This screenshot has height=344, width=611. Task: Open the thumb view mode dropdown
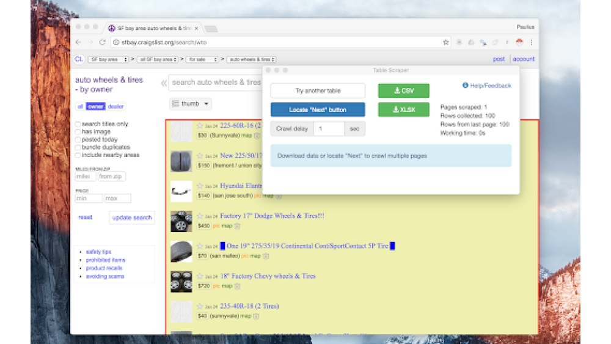coord(190,104)
